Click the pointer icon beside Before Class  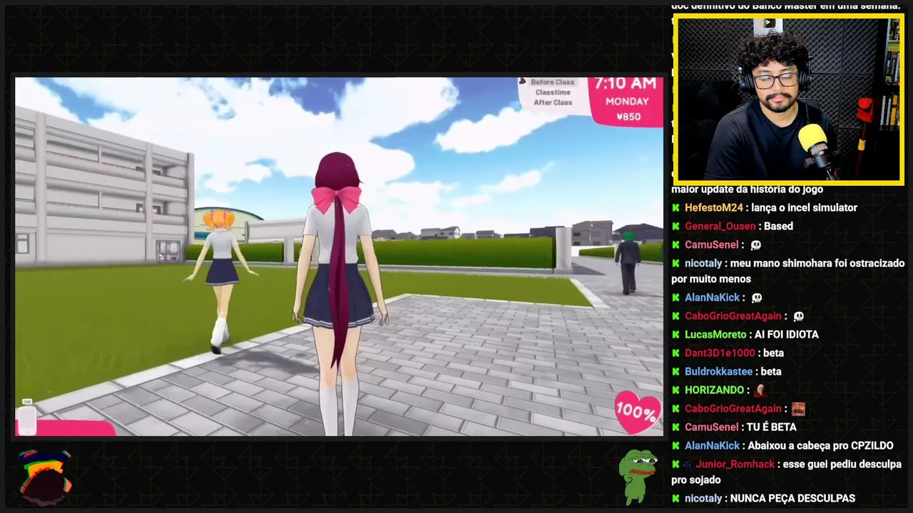(522, 82)
